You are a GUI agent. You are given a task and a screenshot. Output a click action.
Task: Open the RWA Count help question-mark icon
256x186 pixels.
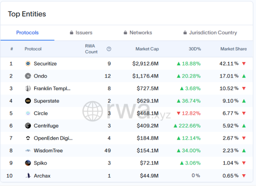(109, 49)
